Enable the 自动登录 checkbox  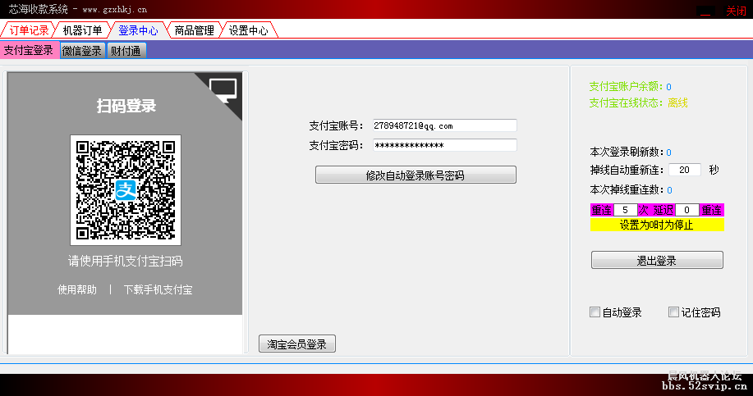coord(595,312)
